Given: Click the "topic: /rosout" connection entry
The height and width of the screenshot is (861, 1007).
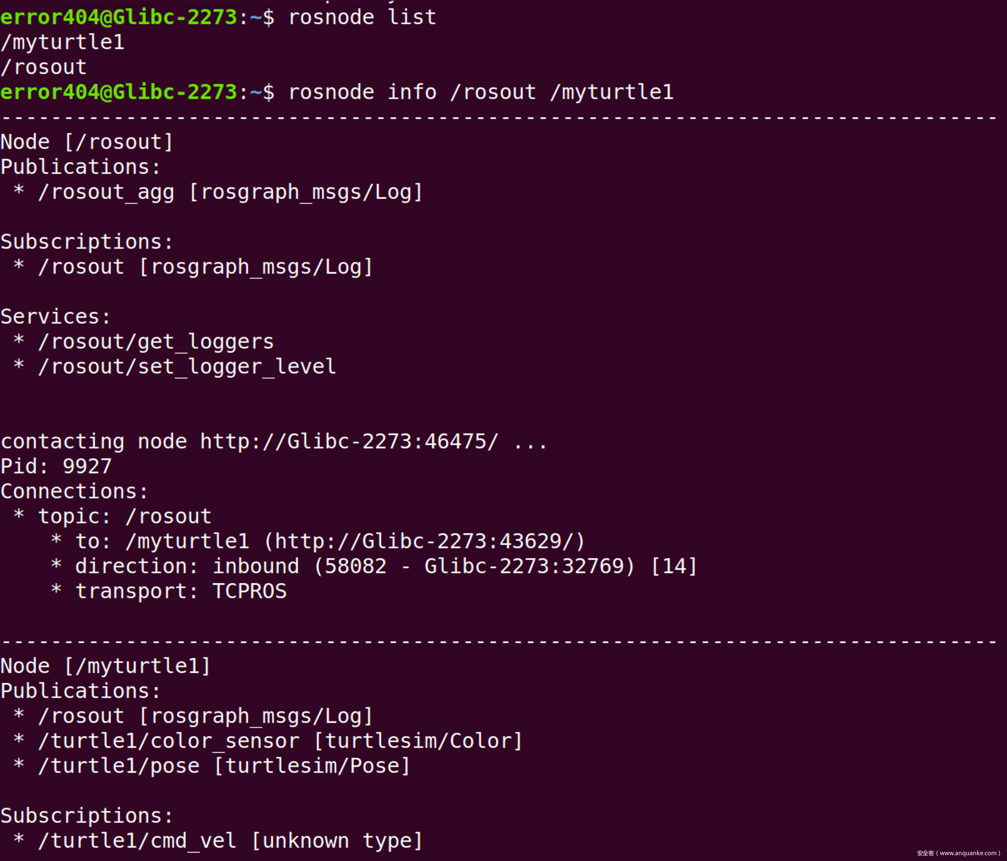Looking at the screenshot, I should pyautogui.click(x=124, y=517).
